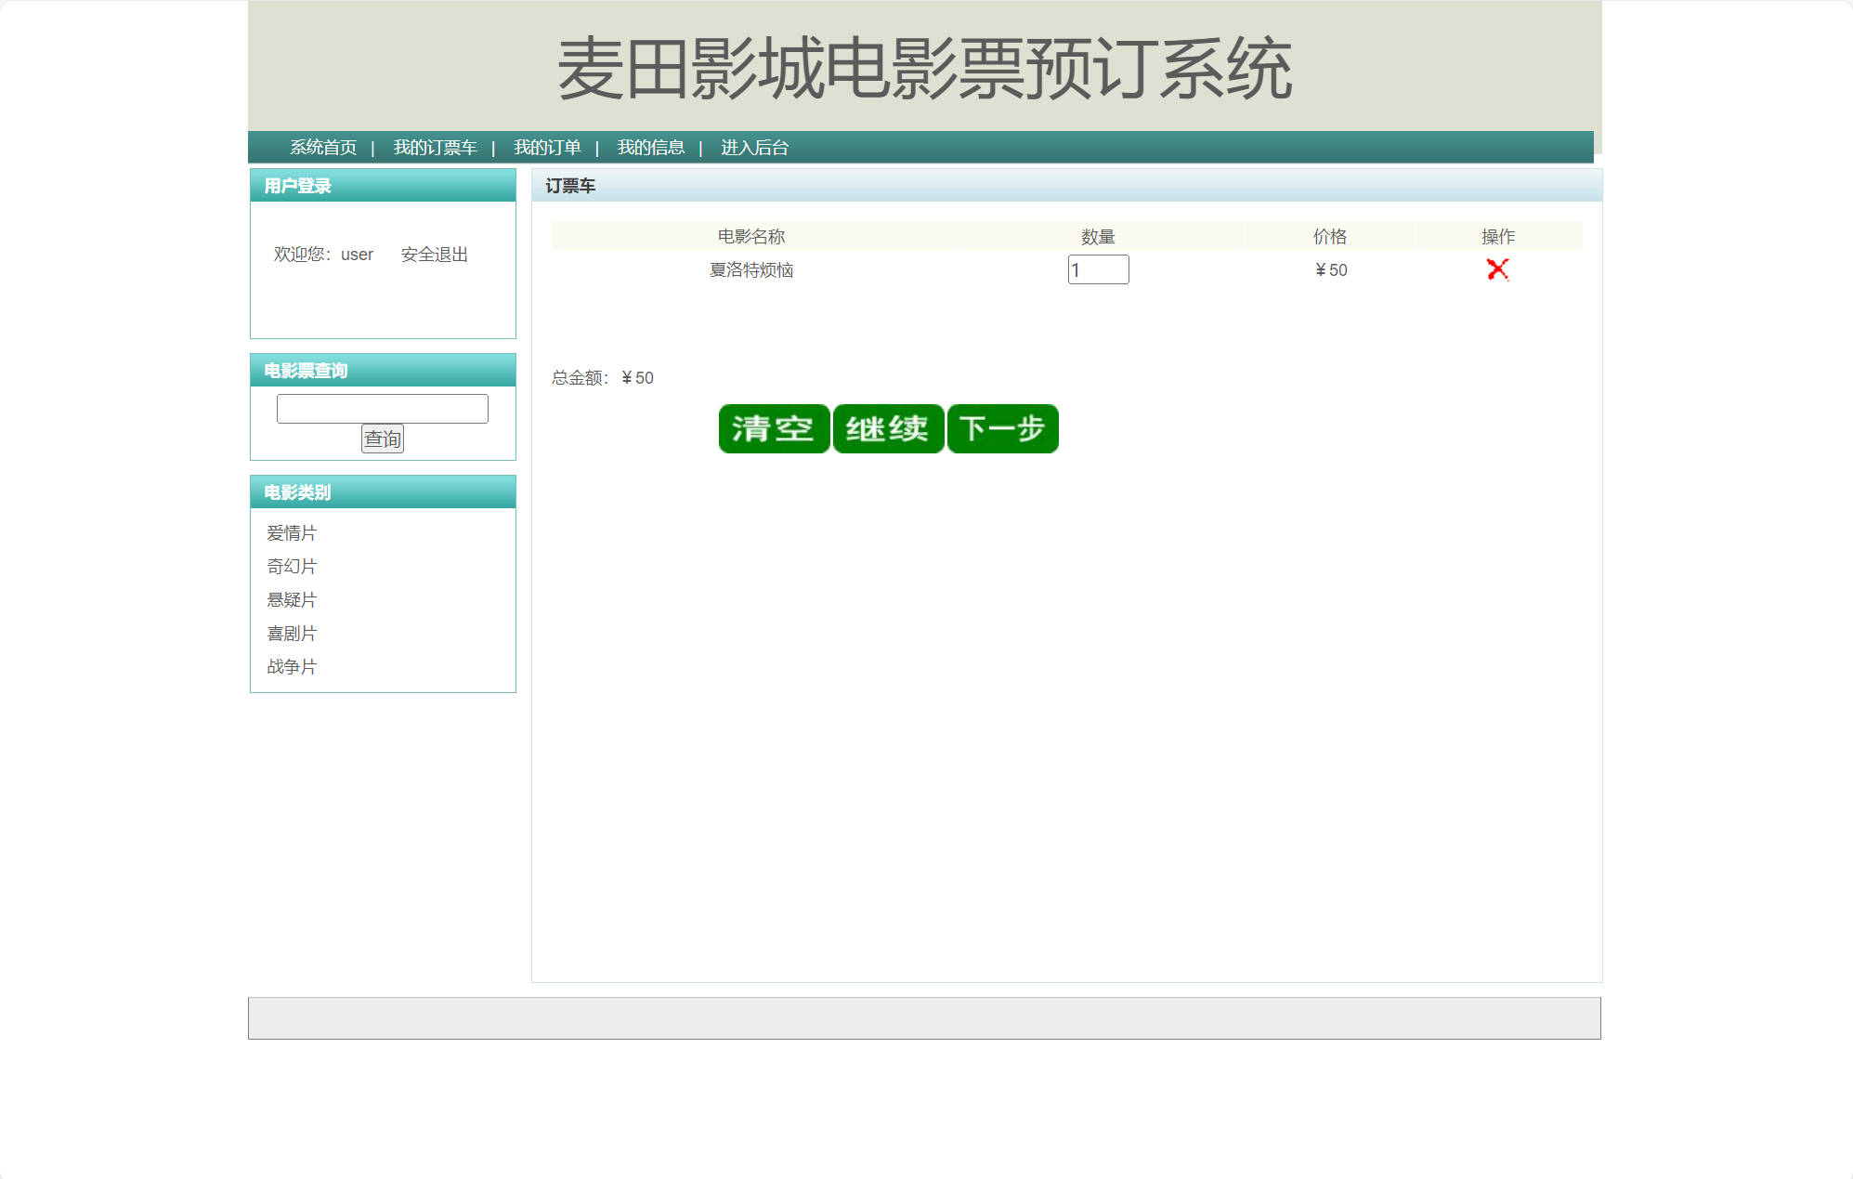Screen dimensions: 1853x1179
Task: Open 我的订单 navigation link
Action: [547, 148]
